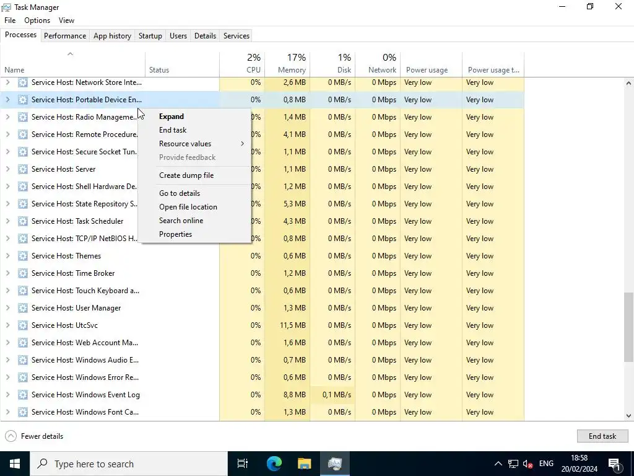Screen dimensions: 634x476
Task: Click the gear icon beside Service Host: Task Scheduler
Action: (23, 221)
